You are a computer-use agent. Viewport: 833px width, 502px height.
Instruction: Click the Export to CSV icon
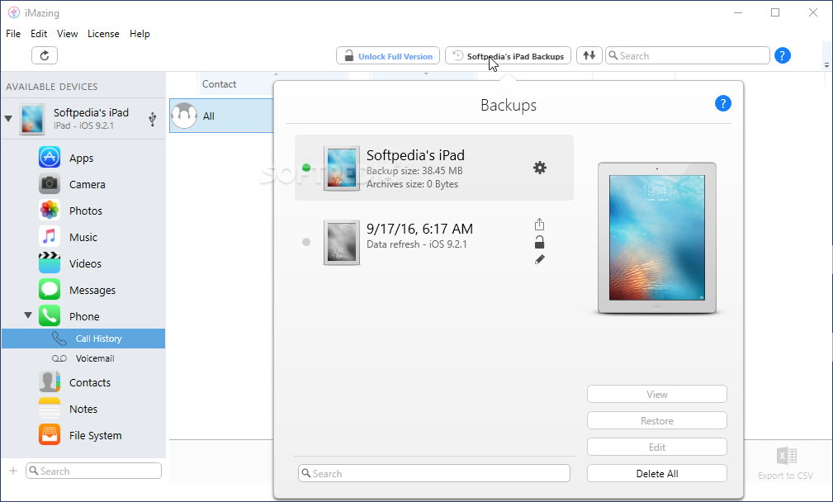[x=786, y=457]
